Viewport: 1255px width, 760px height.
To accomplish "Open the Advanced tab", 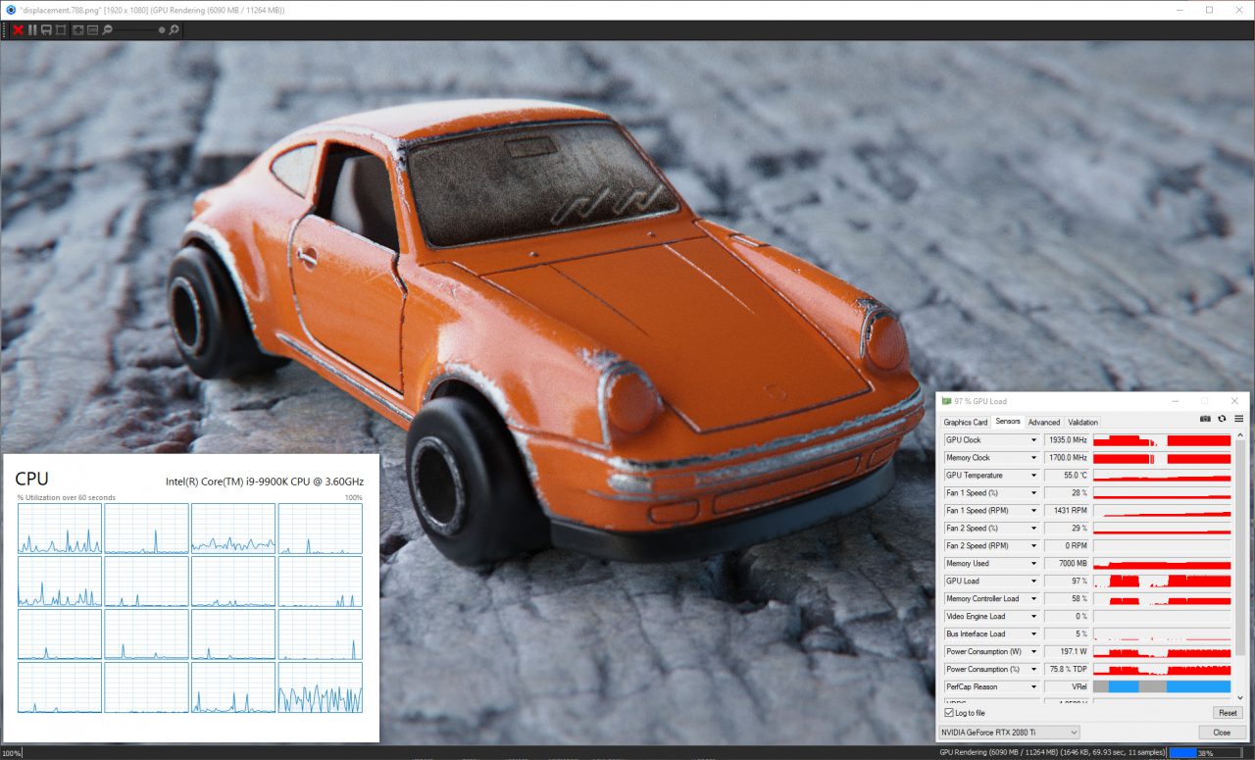I will [x=1043, y=423].
